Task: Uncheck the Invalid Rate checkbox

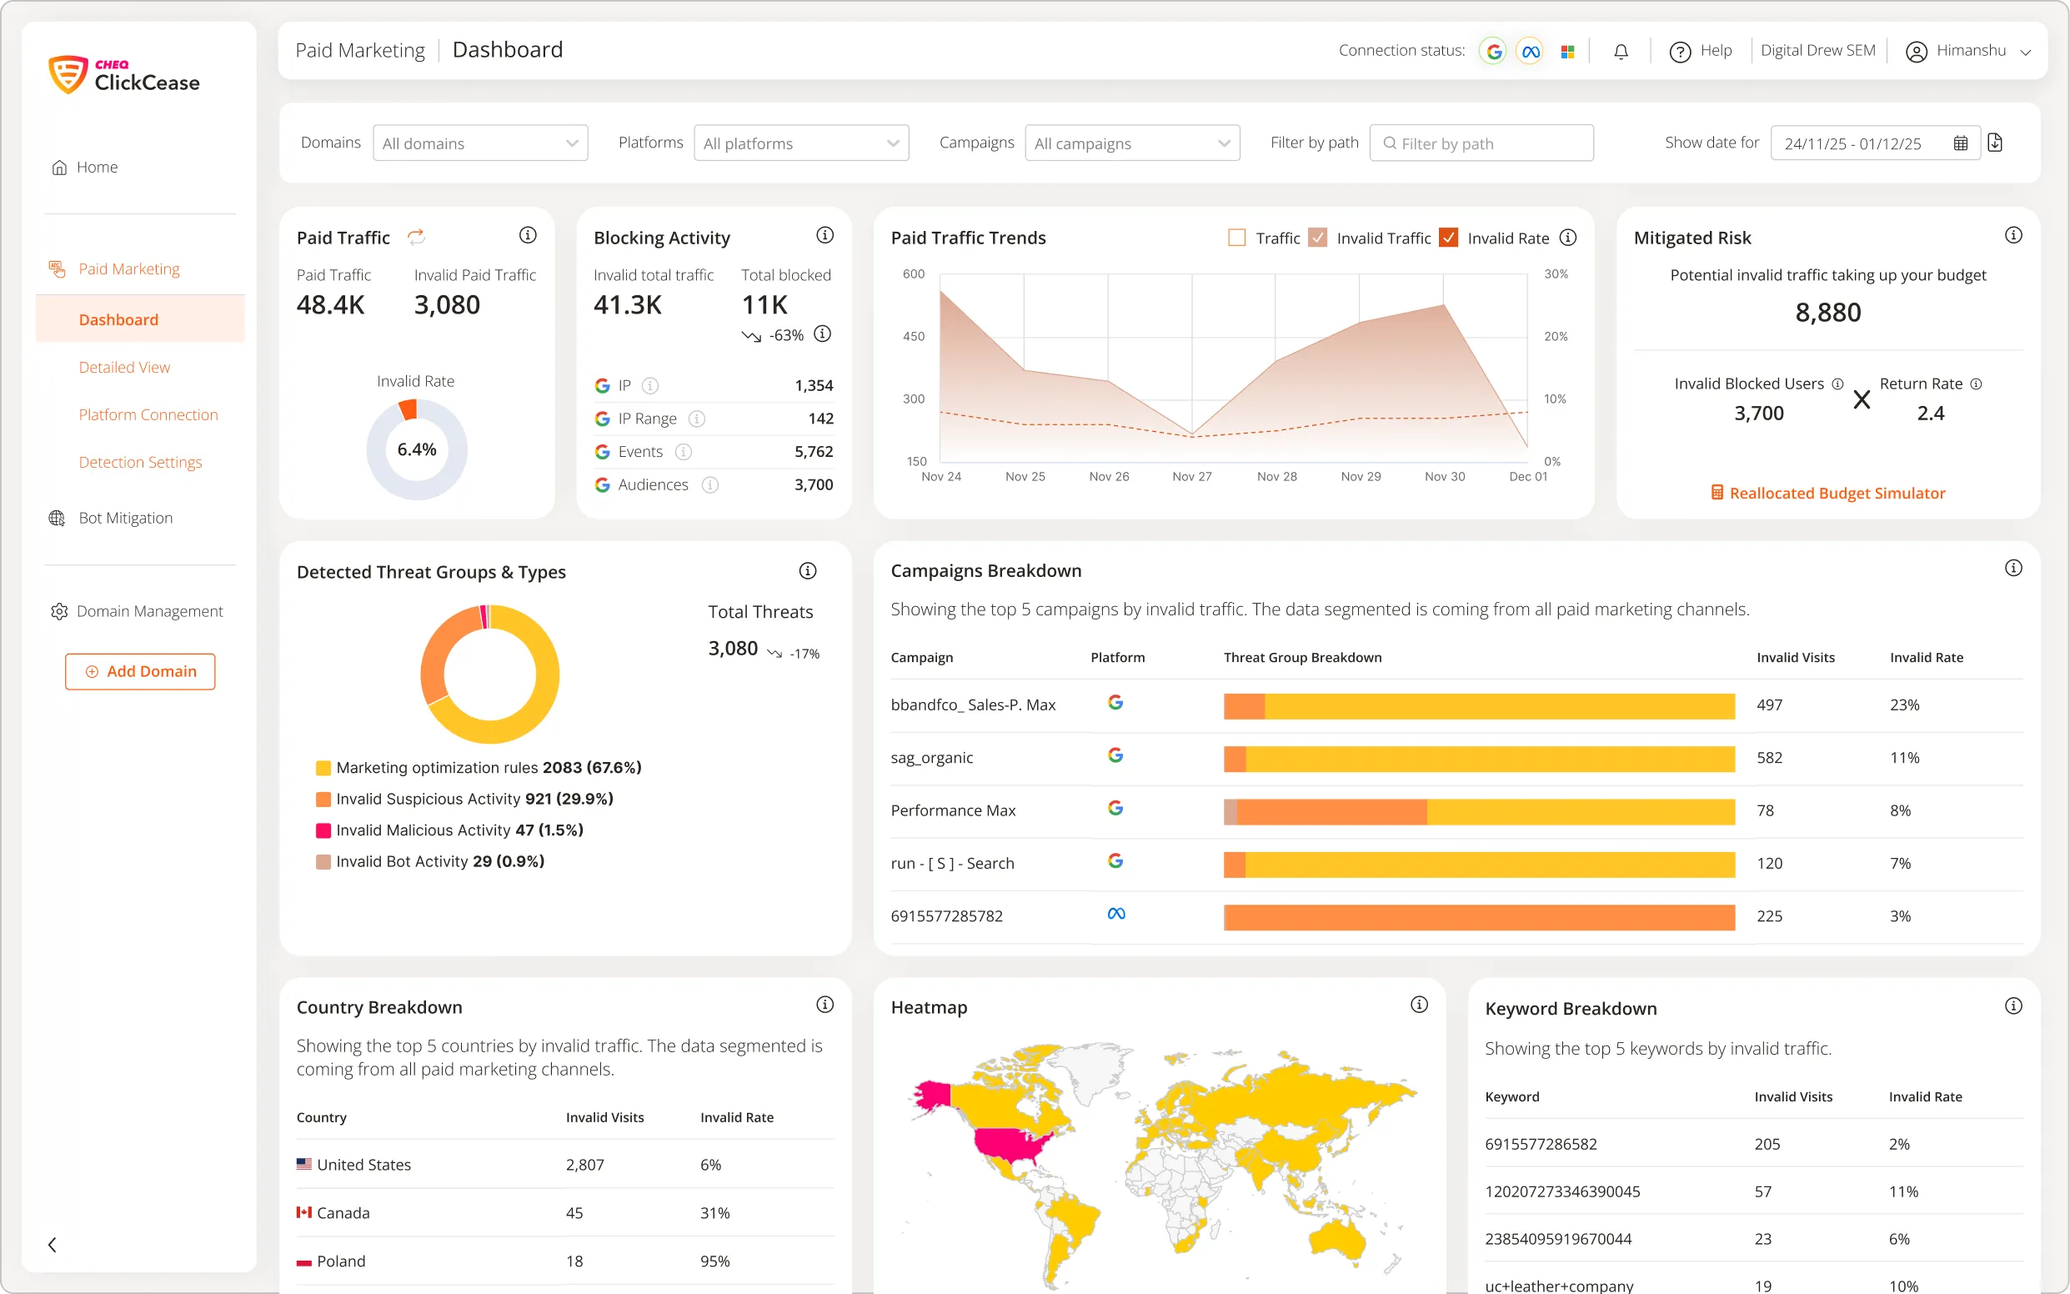Action: 1448,237
